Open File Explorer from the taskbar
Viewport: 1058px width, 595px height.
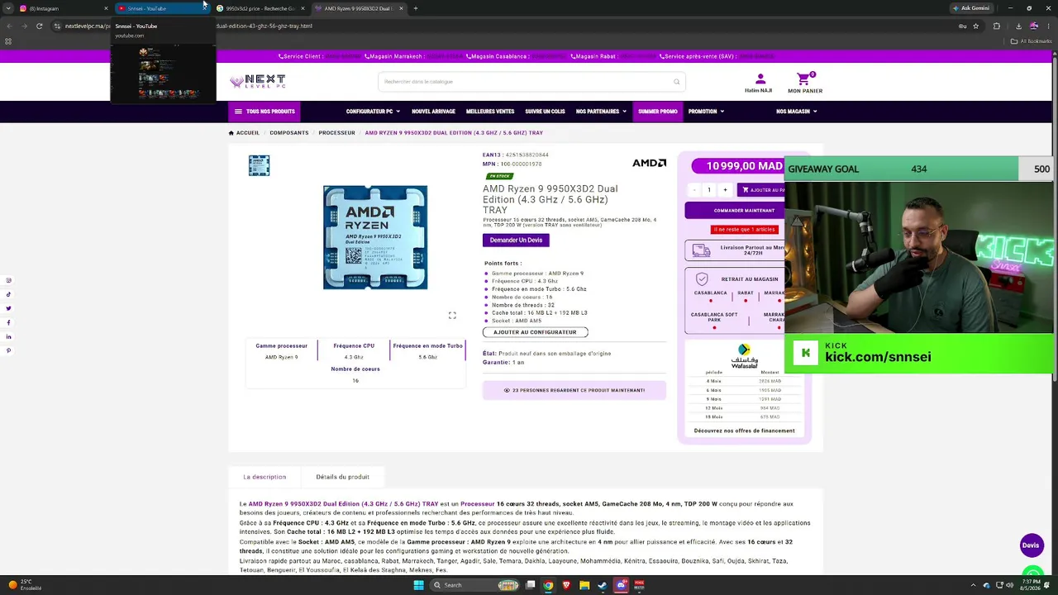584,585
